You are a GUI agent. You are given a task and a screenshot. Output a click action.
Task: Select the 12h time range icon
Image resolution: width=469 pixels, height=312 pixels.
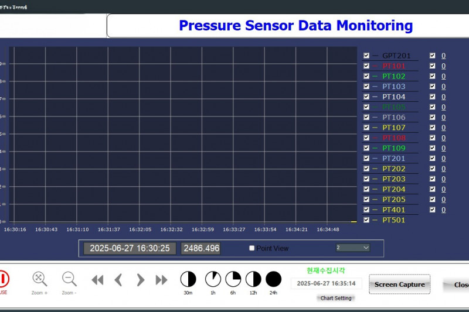click(x=253, y=279)
